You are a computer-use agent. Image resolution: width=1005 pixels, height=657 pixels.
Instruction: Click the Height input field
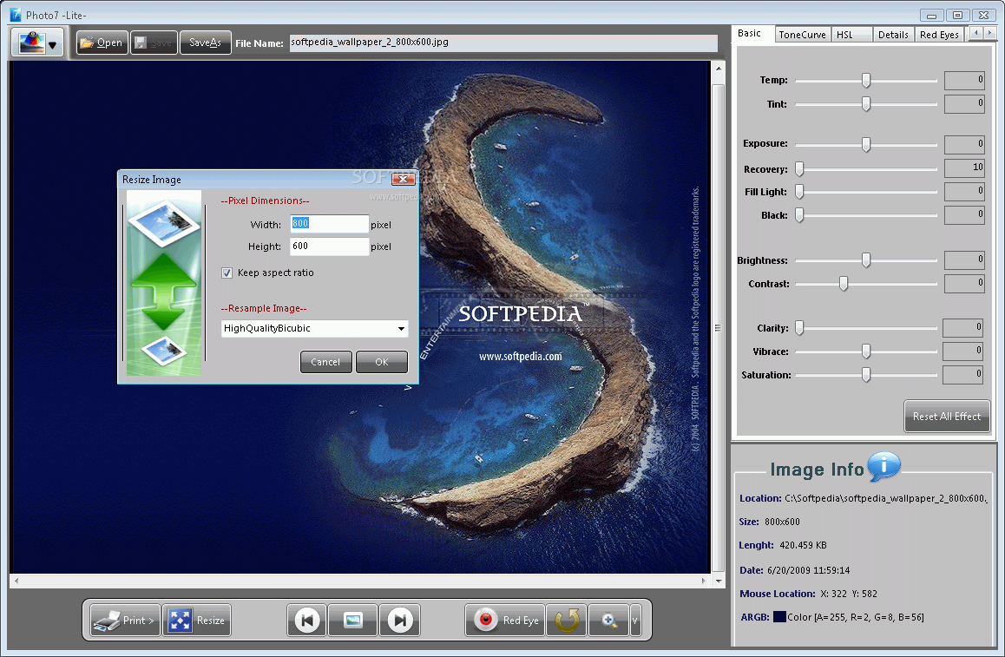click(x=330, y=246)
